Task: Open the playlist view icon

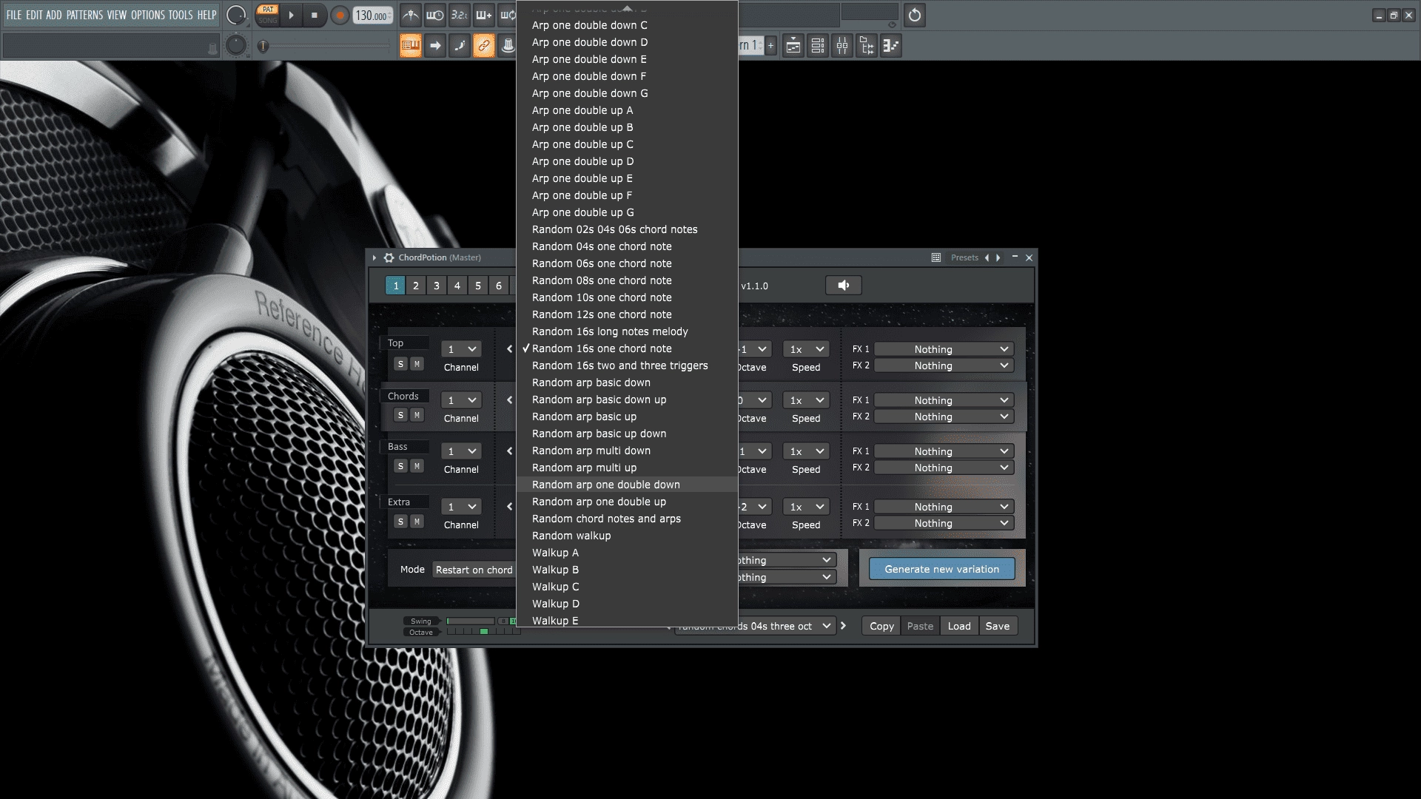Action: click(x=793, y=46)
